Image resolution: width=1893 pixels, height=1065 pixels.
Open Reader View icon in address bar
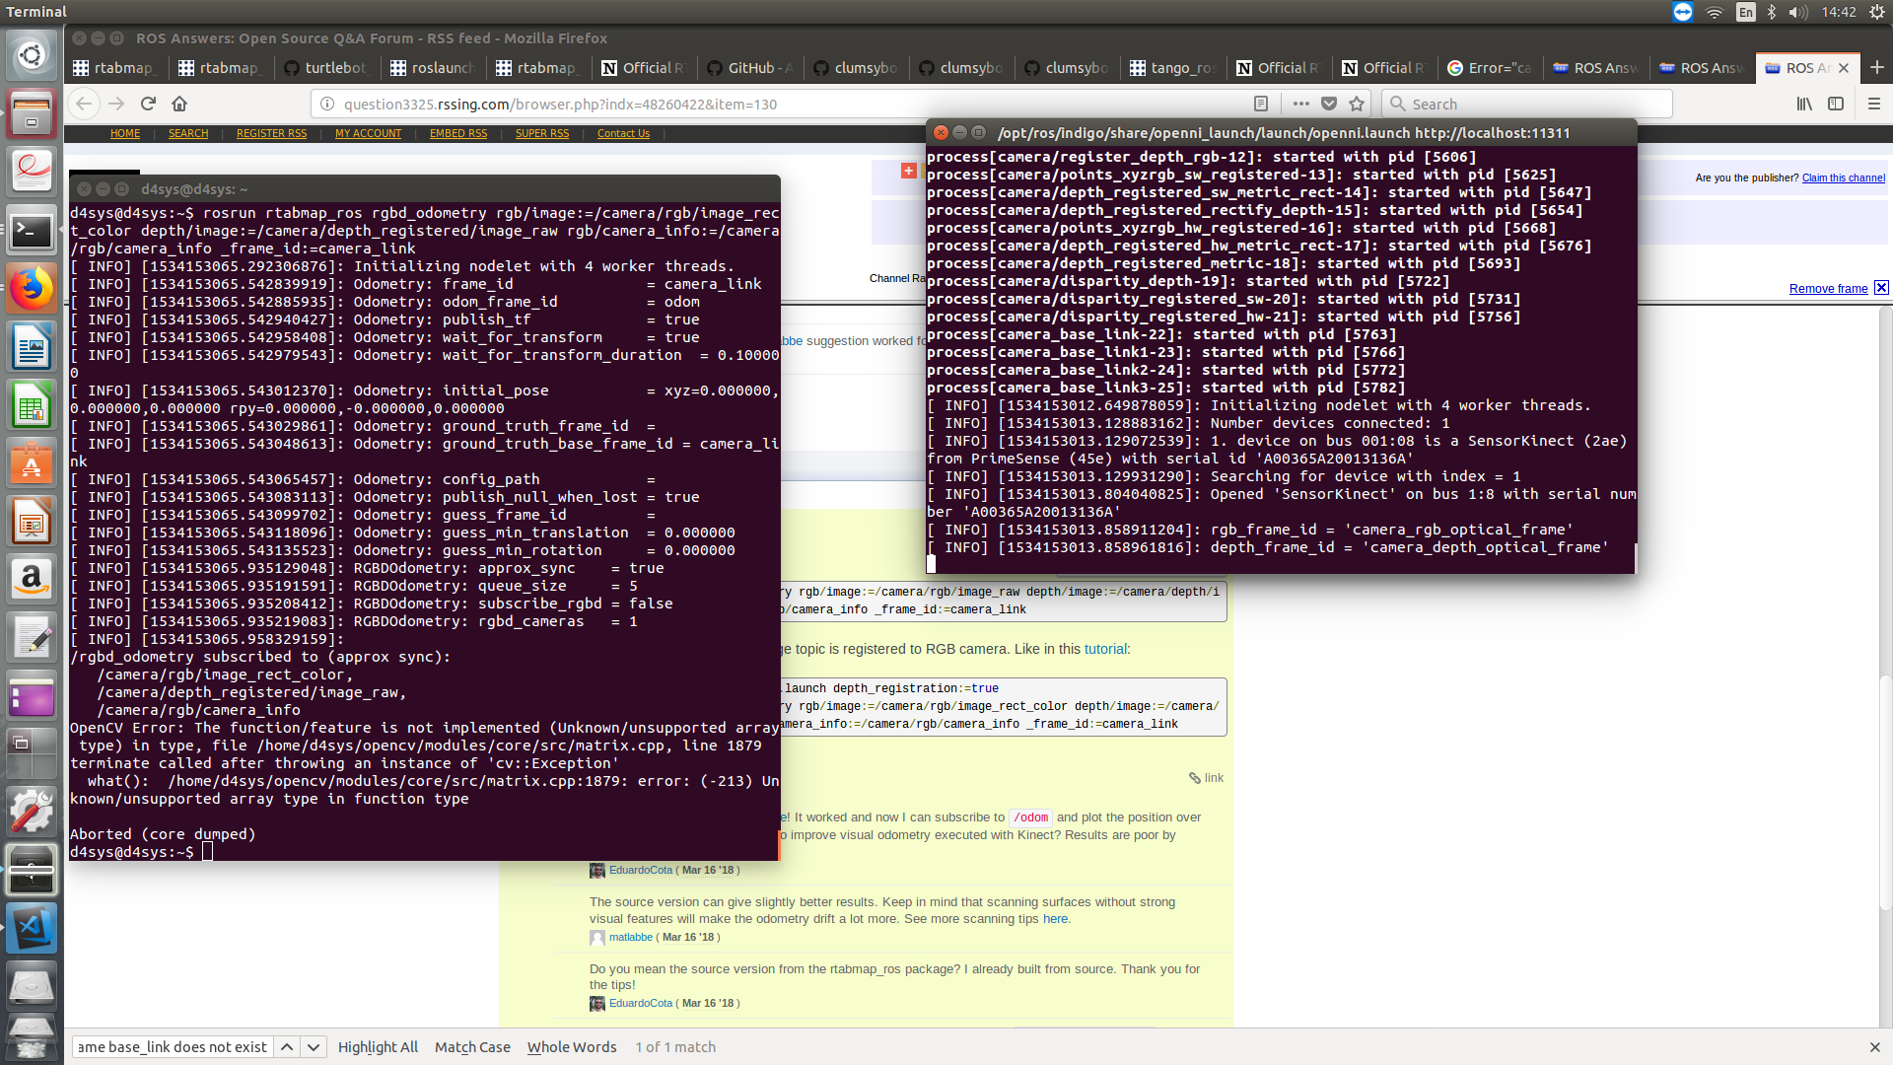click(1260, 104)
